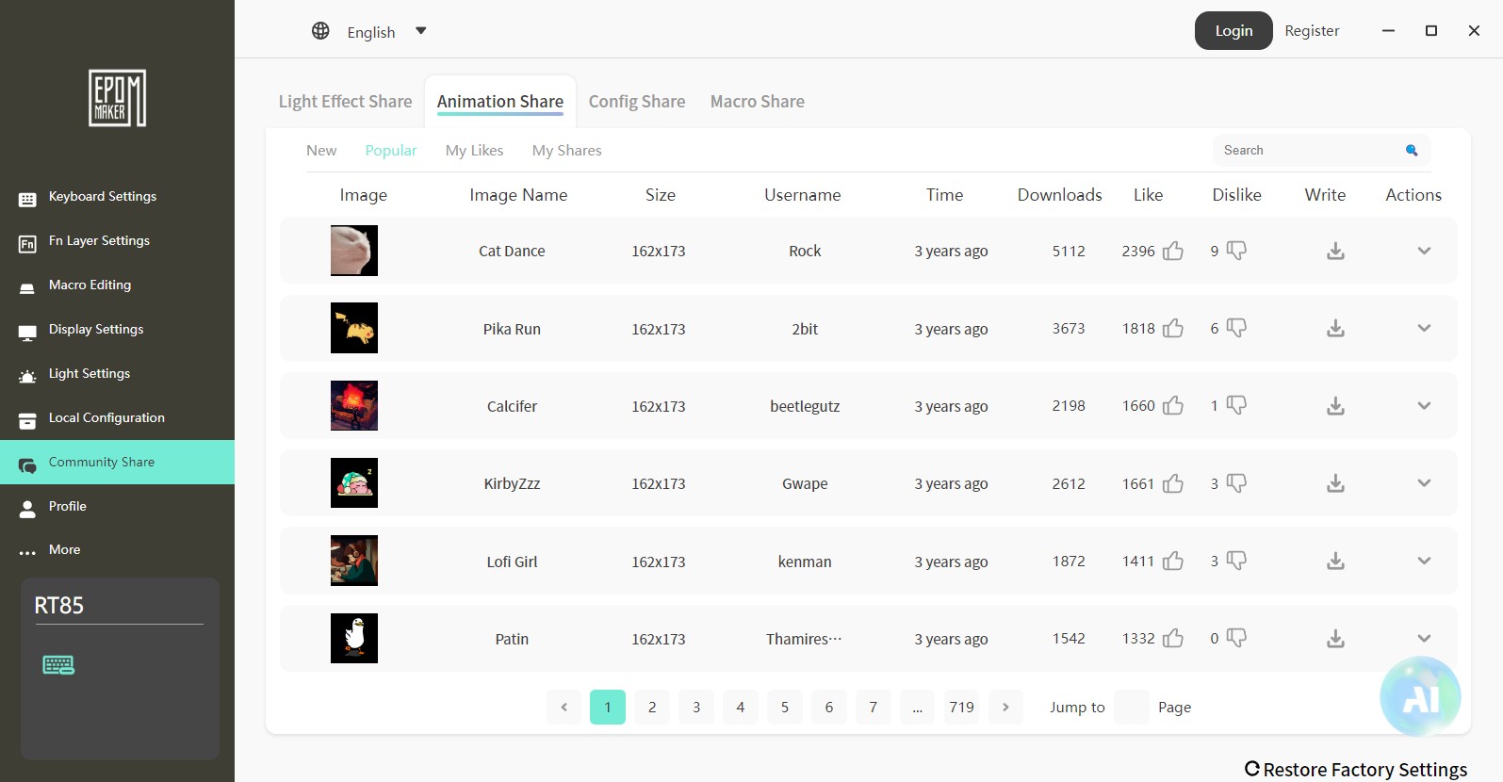Open the My Likes filter
The image size is (1503, 782).
pyautogui.click(x=474, y=150)
